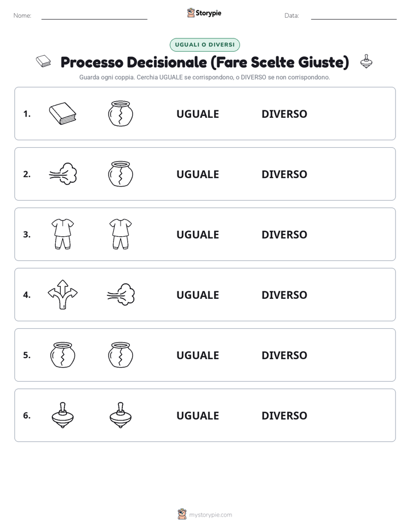Image resolution: width=410 pixels, height=531 pixels.
Task: Open the mystorypie.com footer link
Action: pyautogui.click(x=210, y=515)
